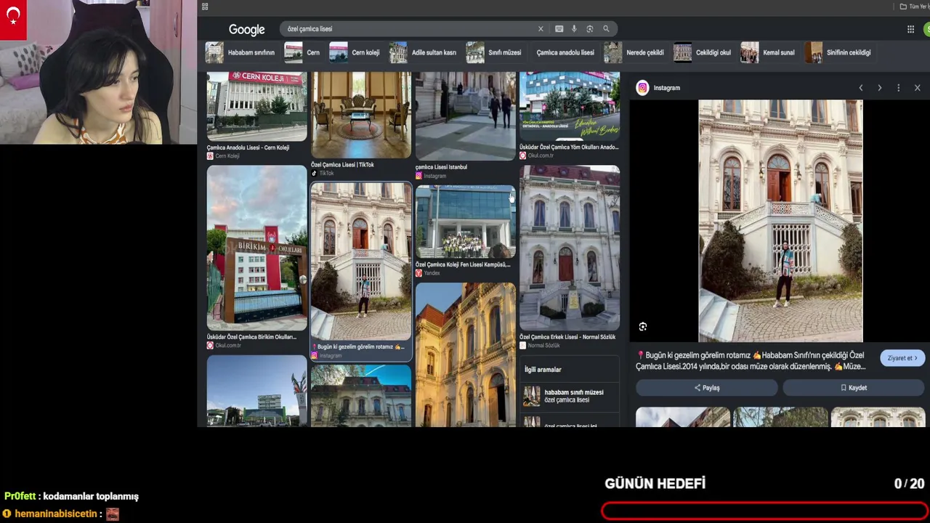Click the Google logo
This screenshot has width=930, height=523.
pyautogui.click(x=246, y=30)
